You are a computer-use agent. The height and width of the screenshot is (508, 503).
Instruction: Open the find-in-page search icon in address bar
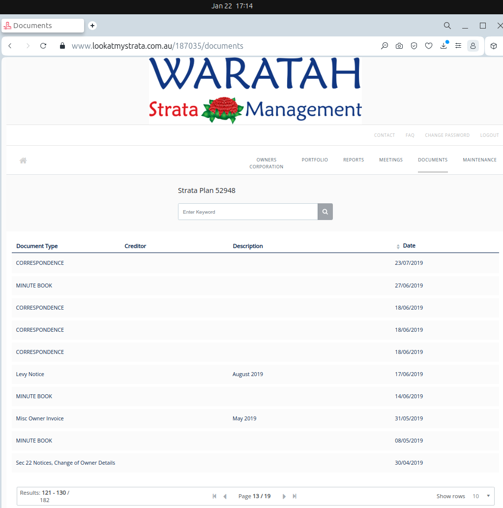[x=384, y=46]
